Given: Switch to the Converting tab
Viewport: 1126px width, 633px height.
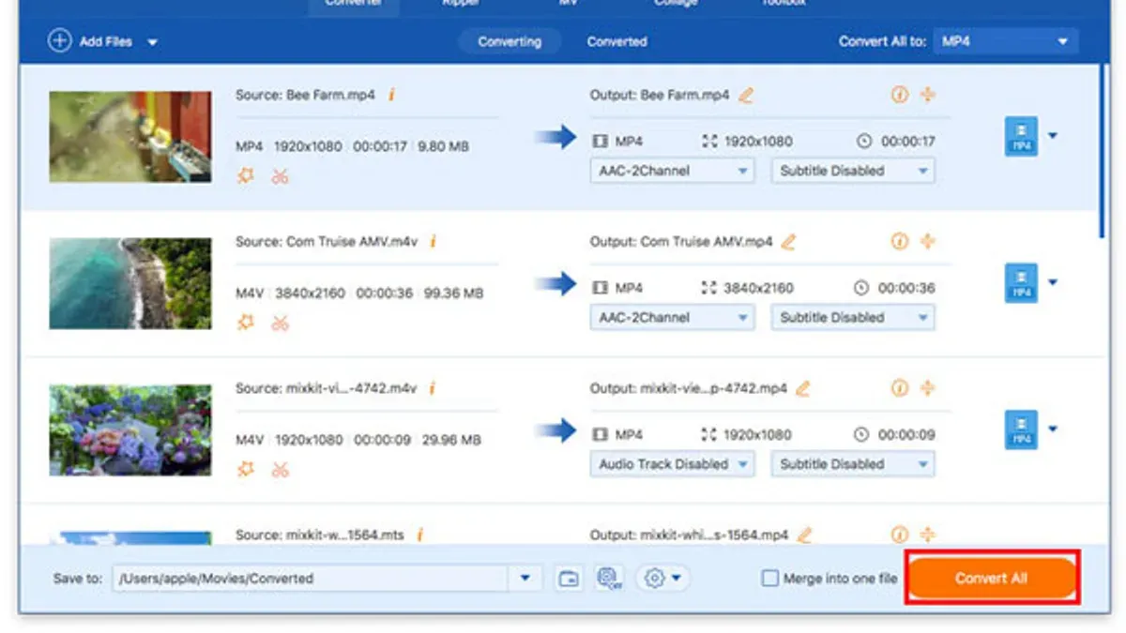Looking at the screenshot, I should pyautogui.click(x=510, y=41).
